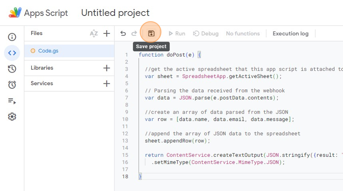The height and width of the screenshot is (191, 343).
Task: Start the Debug button
Action: point(206,34)
